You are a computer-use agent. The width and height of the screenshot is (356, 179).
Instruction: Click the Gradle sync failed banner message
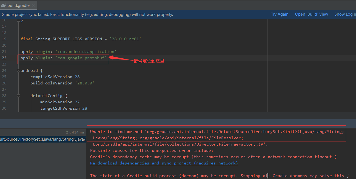[x=87, y=14]
